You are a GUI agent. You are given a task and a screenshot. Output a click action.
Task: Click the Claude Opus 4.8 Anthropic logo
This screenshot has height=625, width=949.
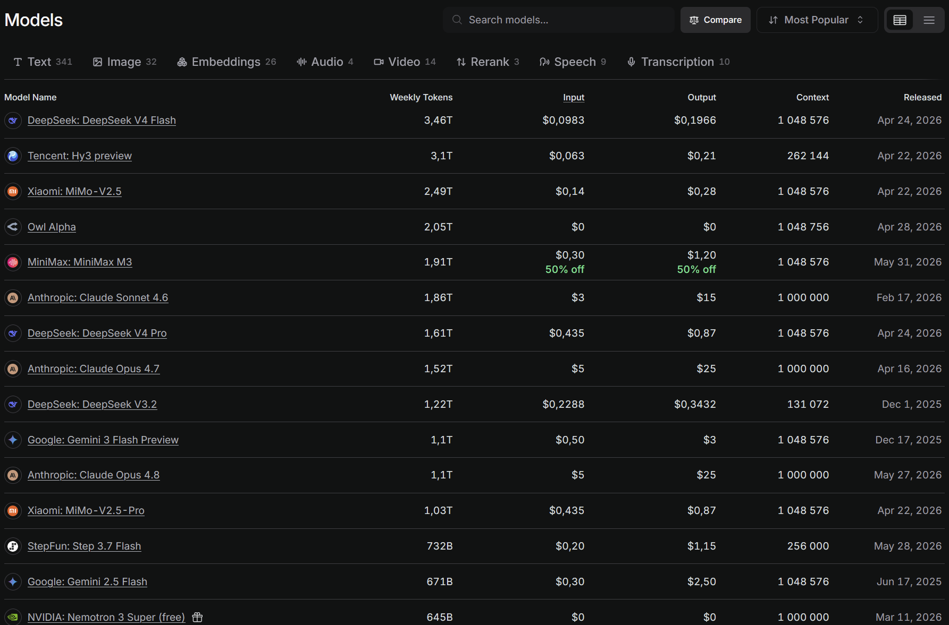pos(13,475)
